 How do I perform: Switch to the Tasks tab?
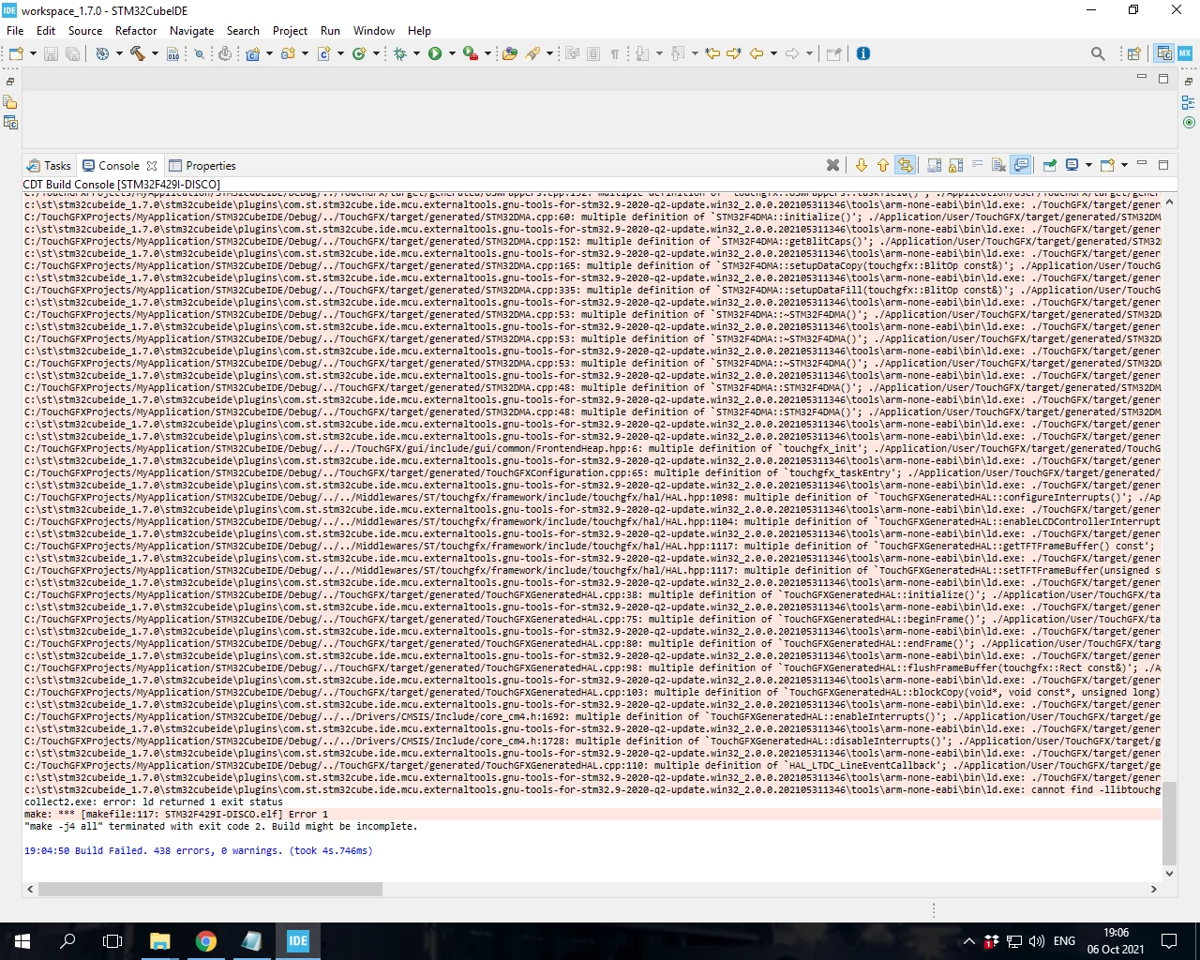[49, 165]
